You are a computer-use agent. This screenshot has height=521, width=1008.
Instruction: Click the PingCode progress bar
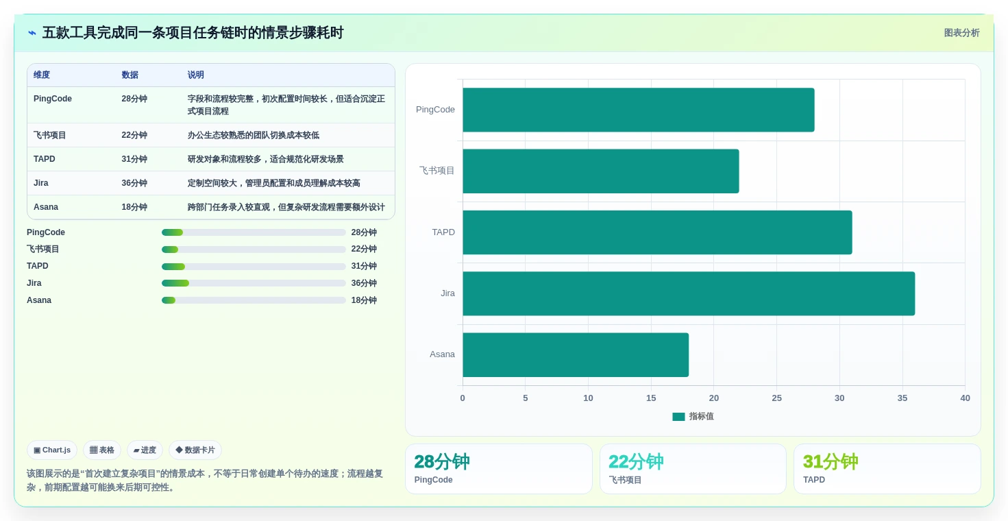(254, 232)
